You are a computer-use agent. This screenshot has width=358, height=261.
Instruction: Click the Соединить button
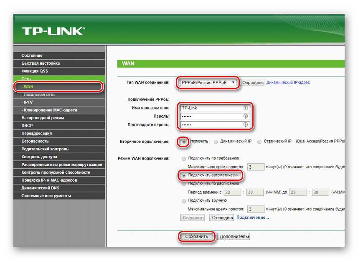193,218
